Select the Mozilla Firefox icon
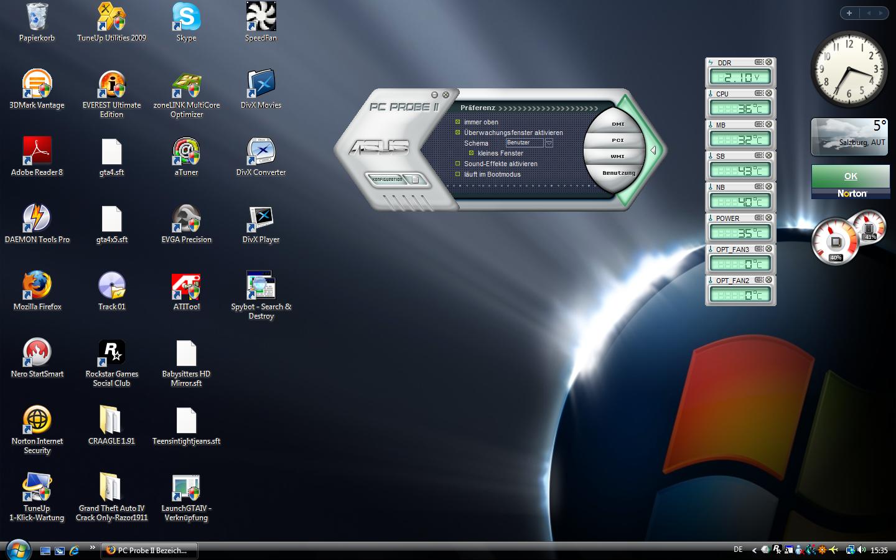This screenshot has height=560, width=896. click(x=37, y=291)
